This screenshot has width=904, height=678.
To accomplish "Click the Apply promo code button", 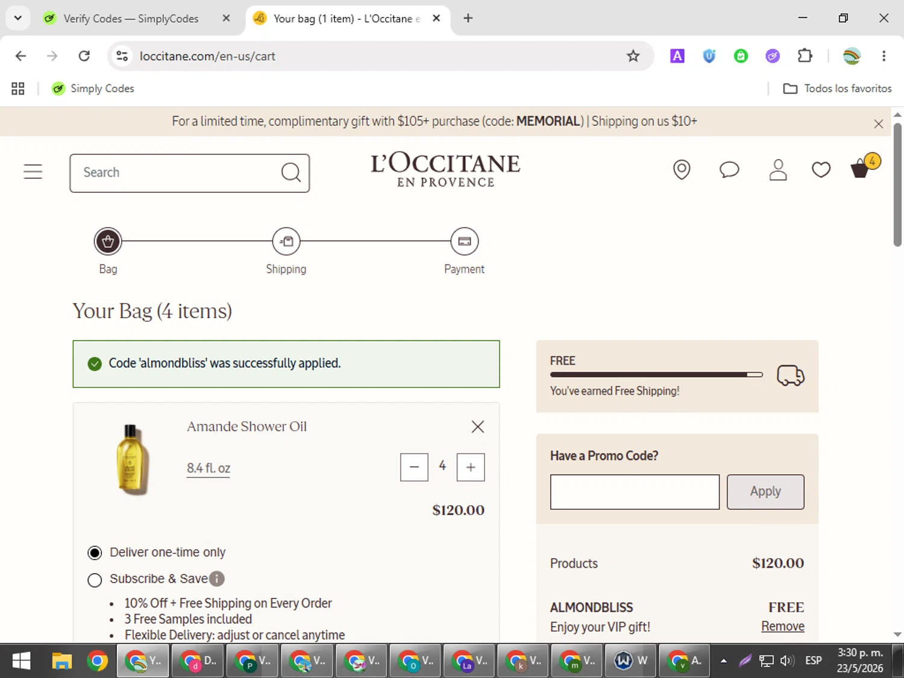I will tap(765, 492).
